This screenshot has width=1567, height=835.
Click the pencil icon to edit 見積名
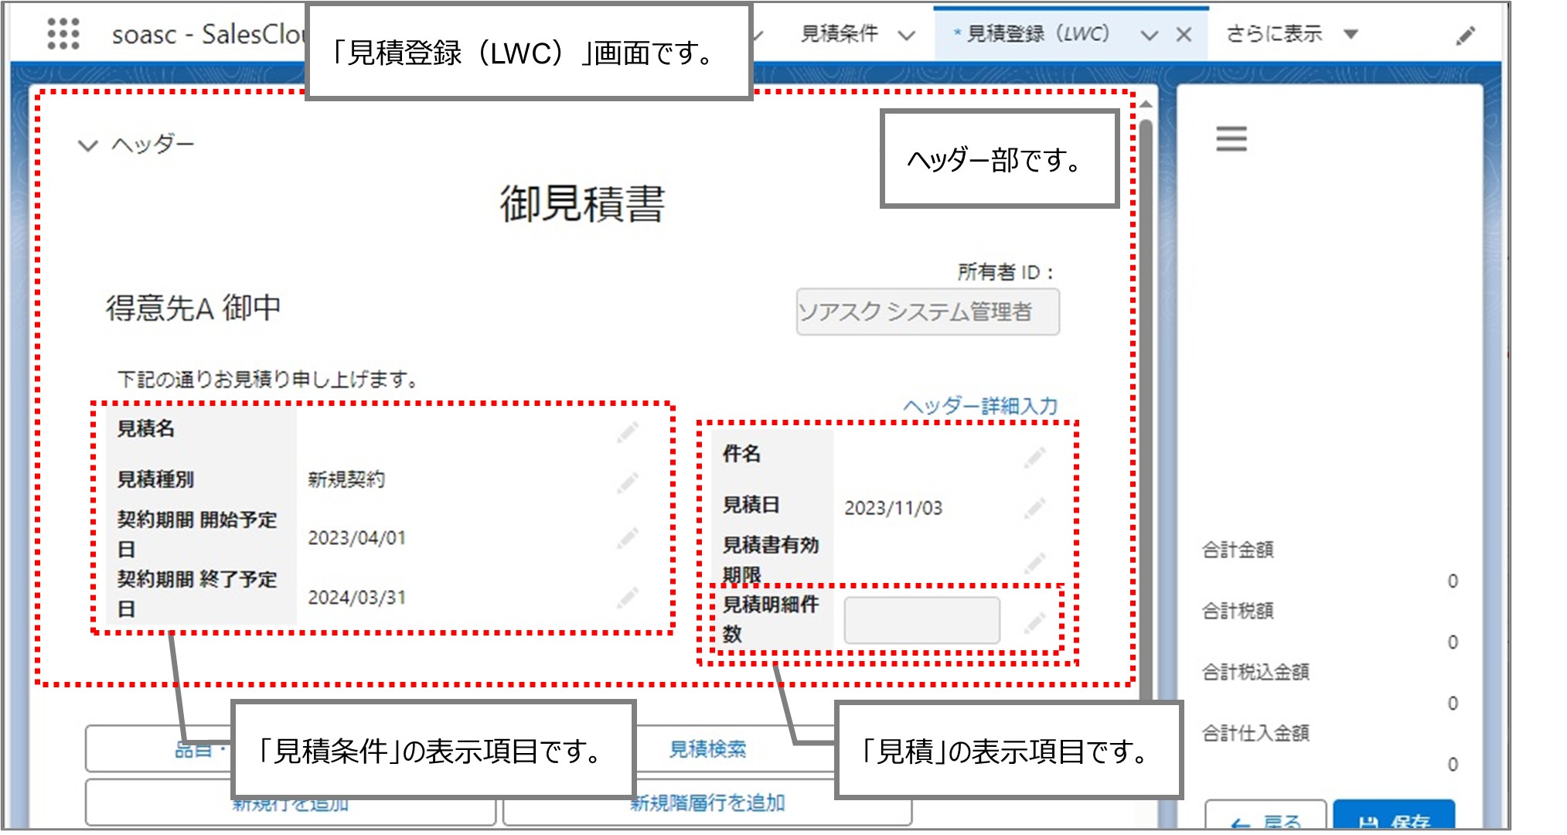pos(628,431)
